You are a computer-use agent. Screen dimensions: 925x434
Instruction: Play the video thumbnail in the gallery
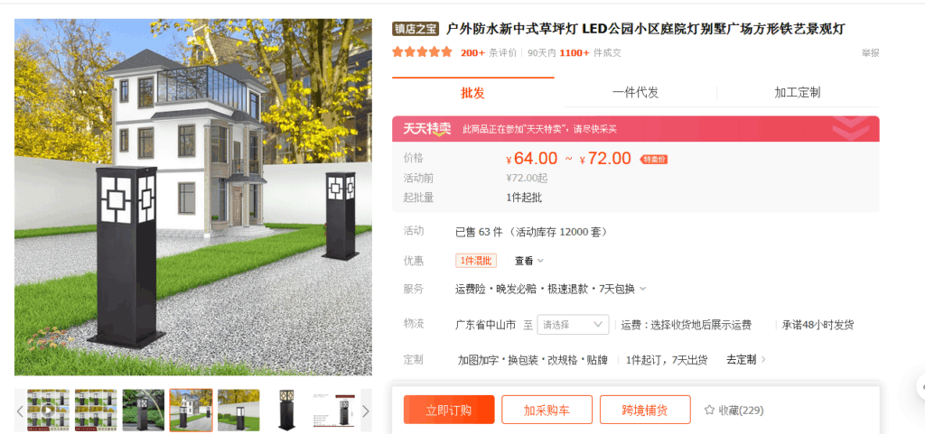[x=49, y=410]
